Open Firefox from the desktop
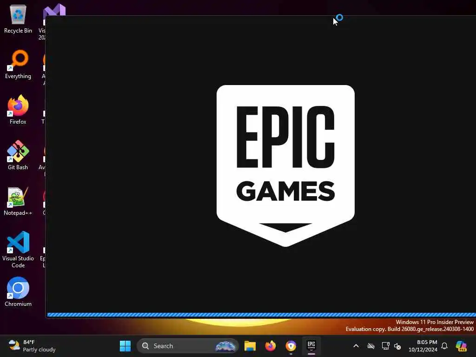 pyautogui.click(x=18, y=110)
